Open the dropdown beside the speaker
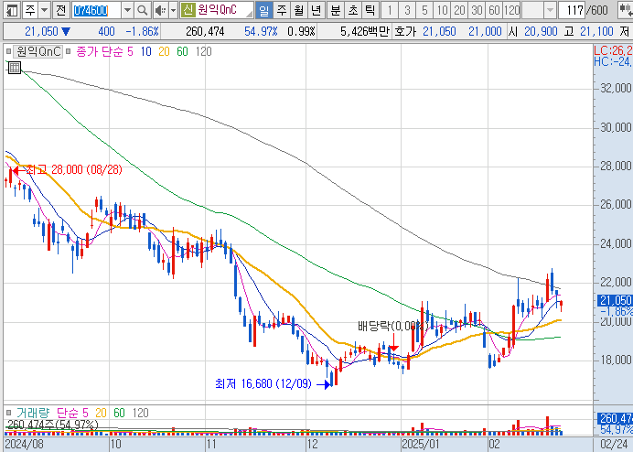 [173, 10]
